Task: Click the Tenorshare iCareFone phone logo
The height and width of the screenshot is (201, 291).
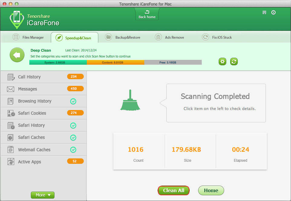Action: (x=17, y=20)
